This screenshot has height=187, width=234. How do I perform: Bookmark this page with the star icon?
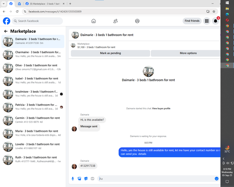tap(214, 11)
